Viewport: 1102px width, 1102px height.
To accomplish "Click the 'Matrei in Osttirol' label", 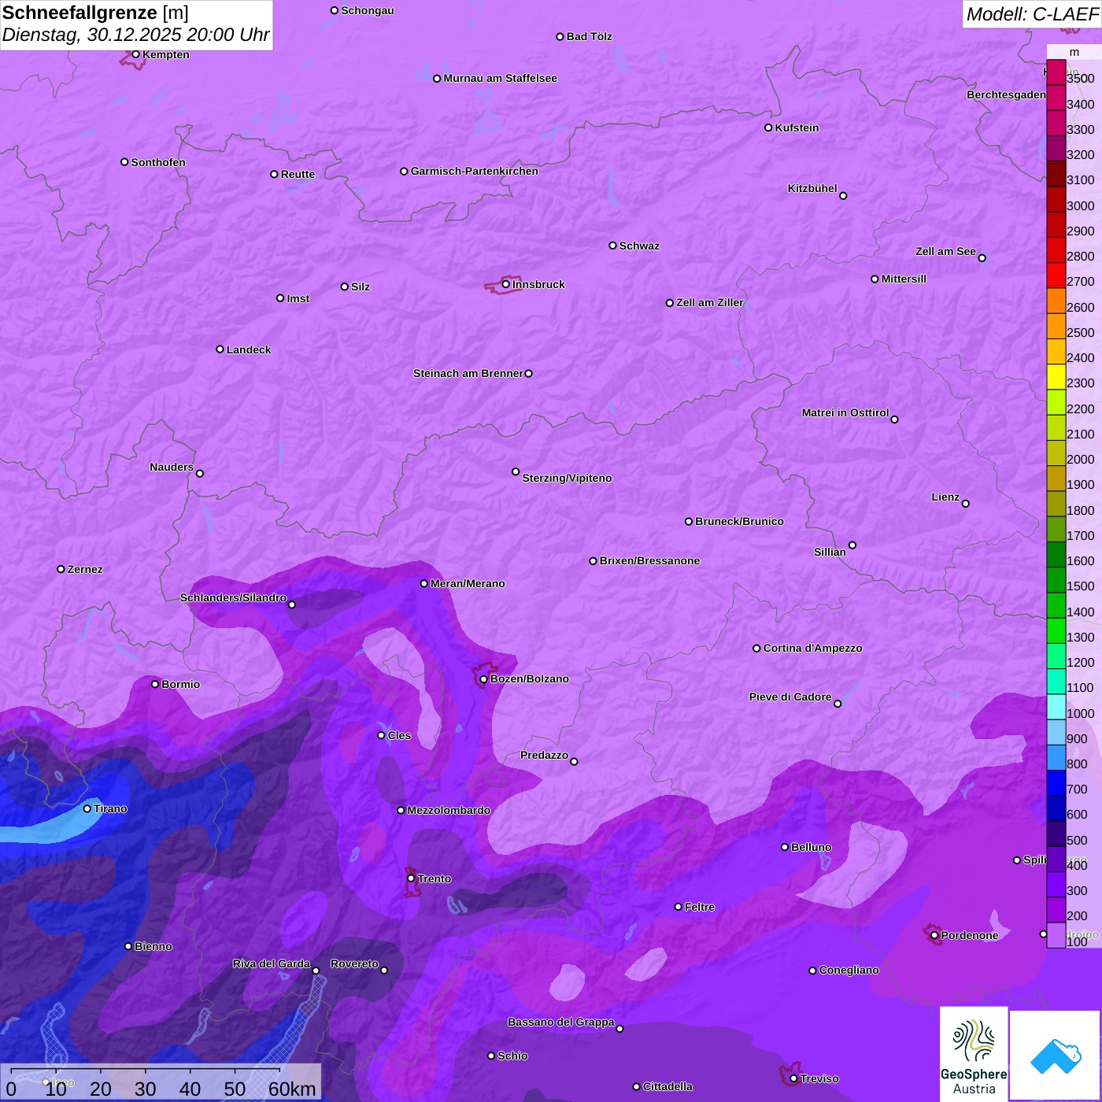I will pos(845,412).
